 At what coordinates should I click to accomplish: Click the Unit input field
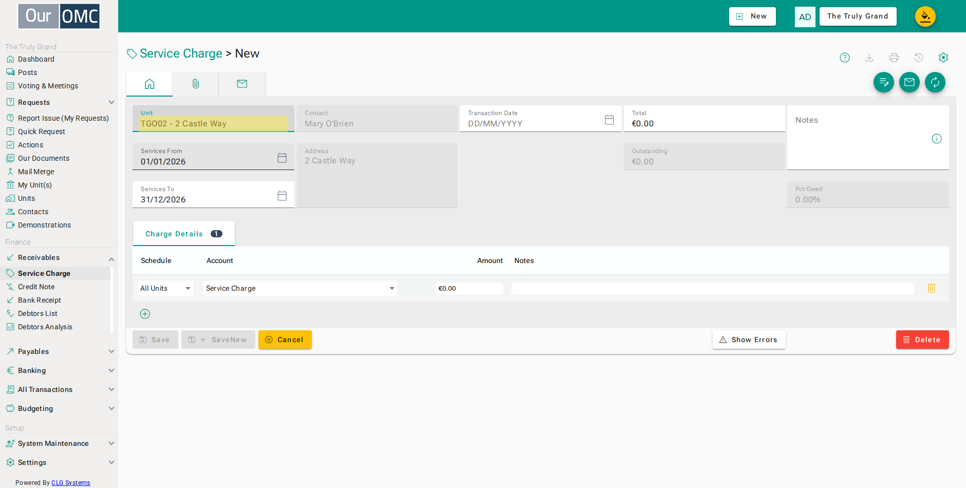click(213, 119)
